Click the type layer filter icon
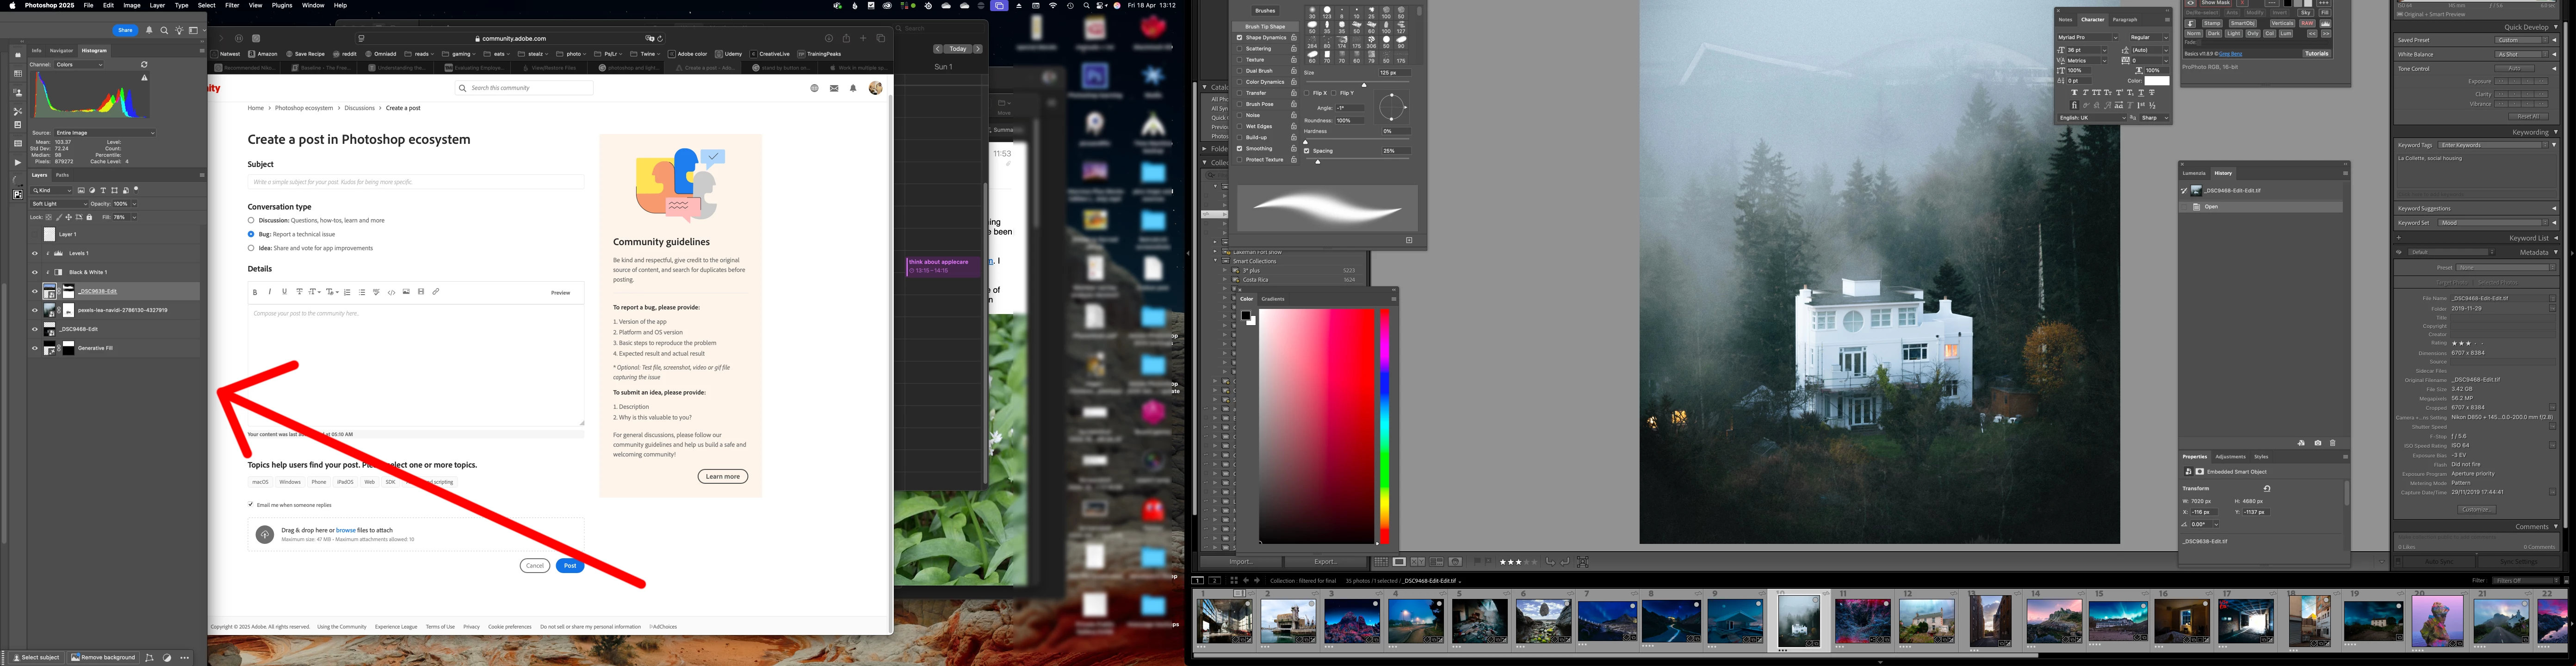Viewport: 2576px width, 666px height. click(103, 190)
